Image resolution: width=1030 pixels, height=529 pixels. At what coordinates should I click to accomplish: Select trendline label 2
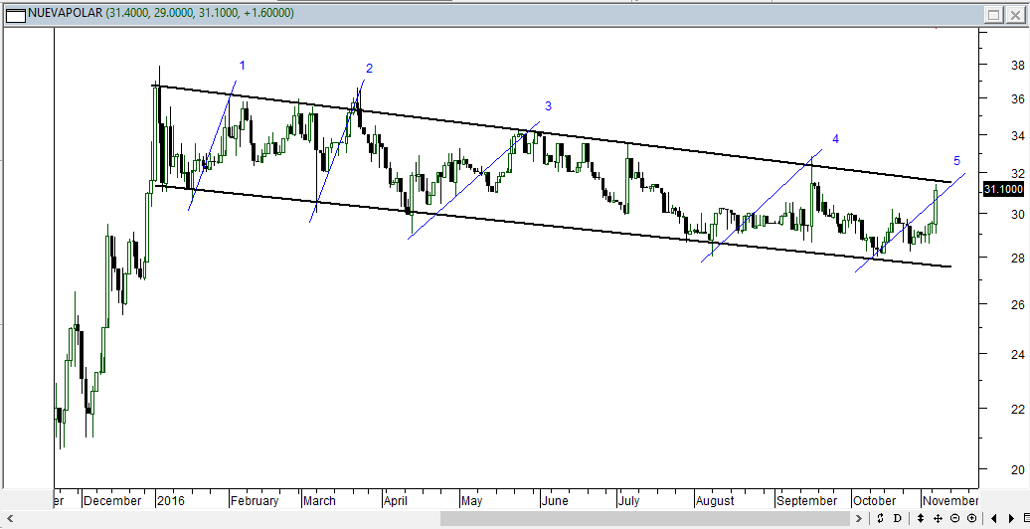coord(369,69)
